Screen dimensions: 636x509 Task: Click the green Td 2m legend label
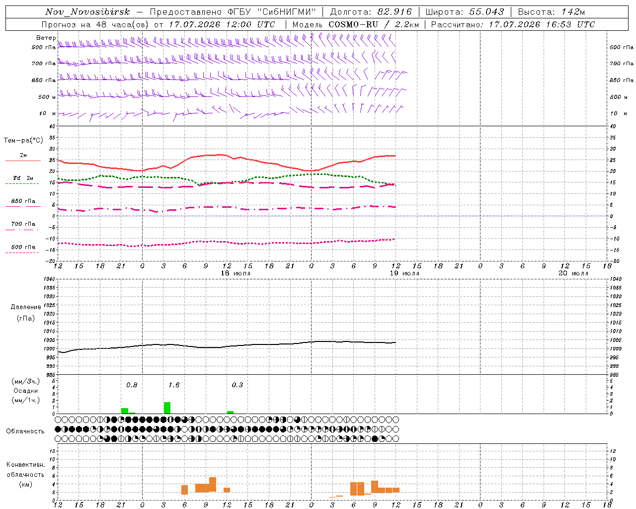tap(23, 178)
